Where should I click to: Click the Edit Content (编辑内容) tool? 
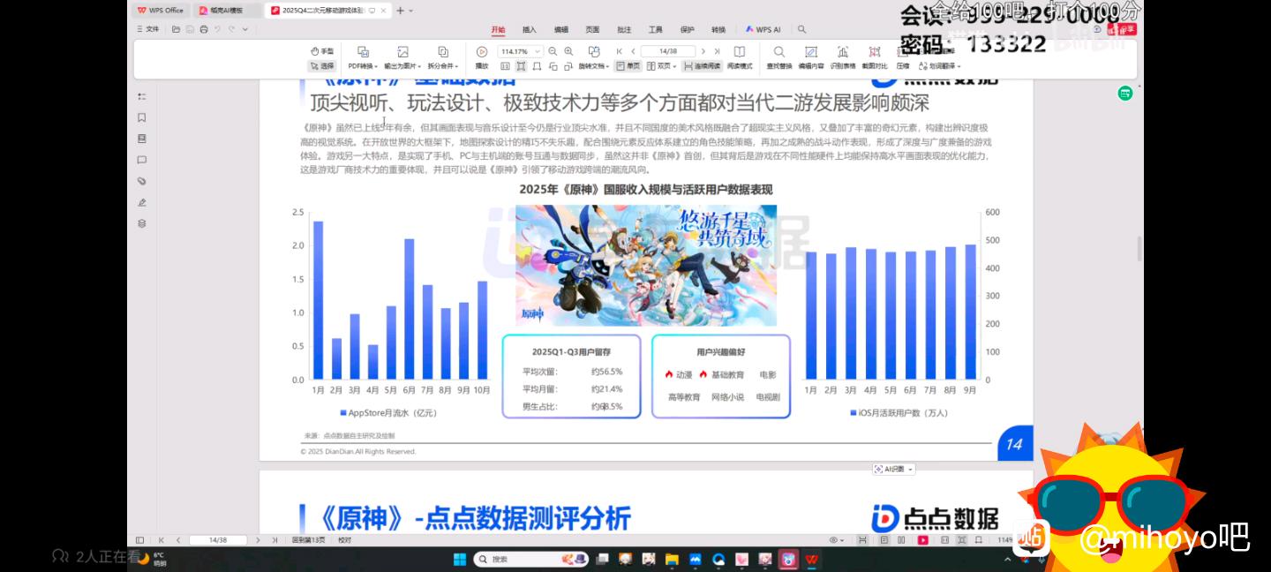(810, 56)
